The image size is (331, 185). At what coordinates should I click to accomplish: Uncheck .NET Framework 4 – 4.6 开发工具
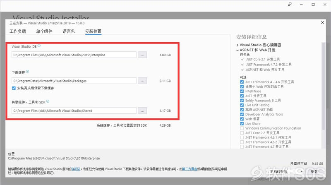coord(242,82)
